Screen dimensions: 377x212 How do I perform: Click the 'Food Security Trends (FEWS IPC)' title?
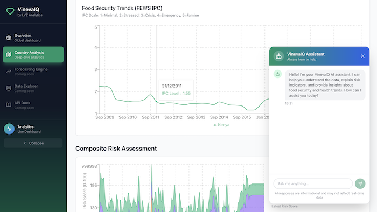pyautogui.click(x=122, y=8)
